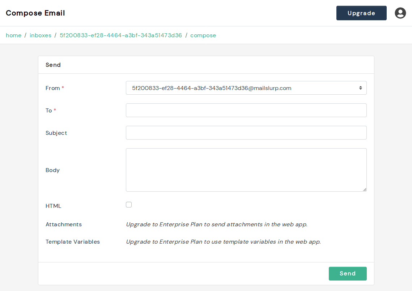412x291 pixels.
Task: Click the compose breadcrumb item
Action: pos(203,35)
